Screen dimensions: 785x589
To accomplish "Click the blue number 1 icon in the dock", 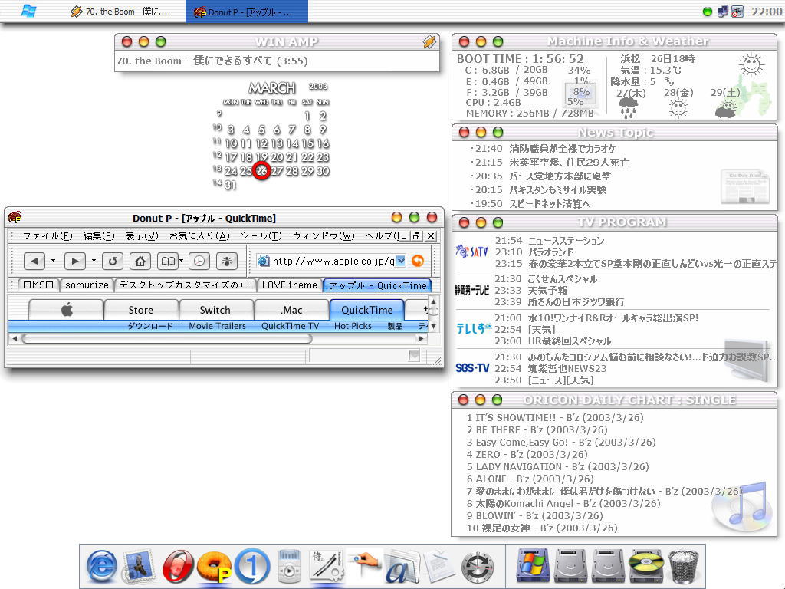I will [x=252, y=567].
